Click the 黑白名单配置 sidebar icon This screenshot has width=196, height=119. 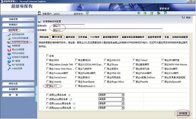[x=9, y=49]
